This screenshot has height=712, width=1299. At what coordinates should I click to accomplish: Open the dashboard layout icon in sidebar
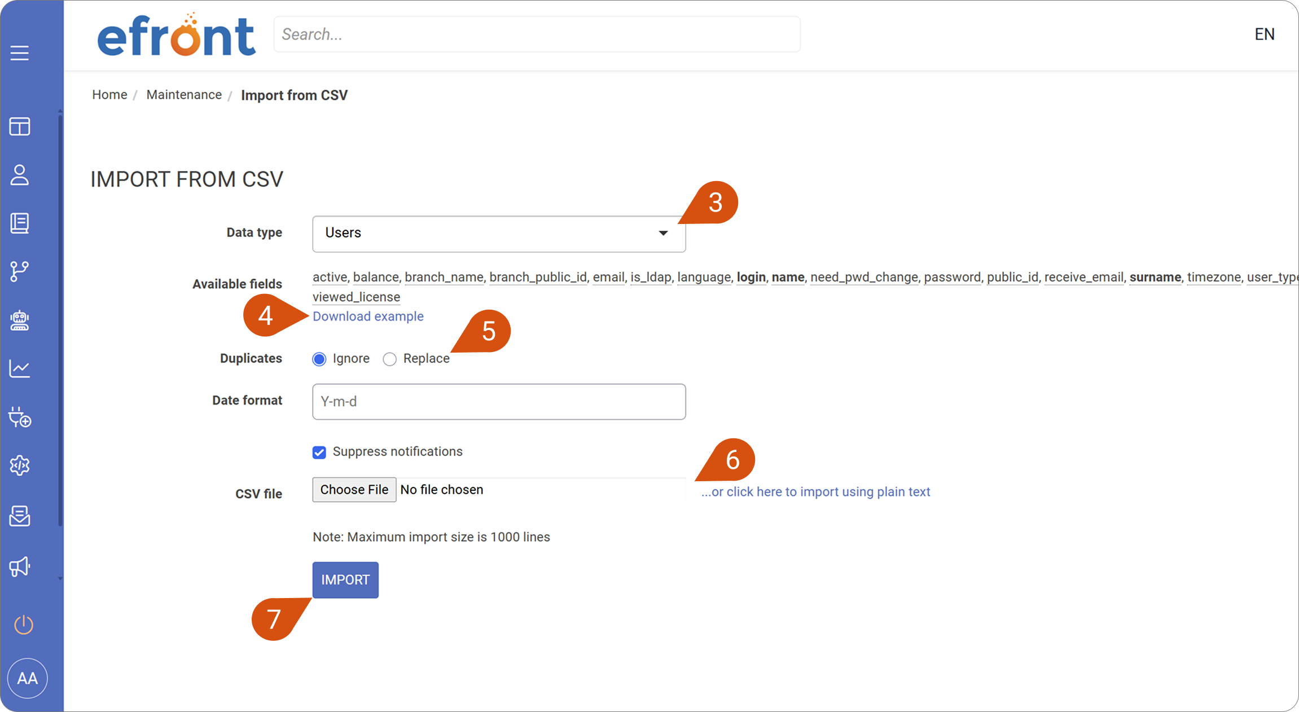click(x=20, y=126)
